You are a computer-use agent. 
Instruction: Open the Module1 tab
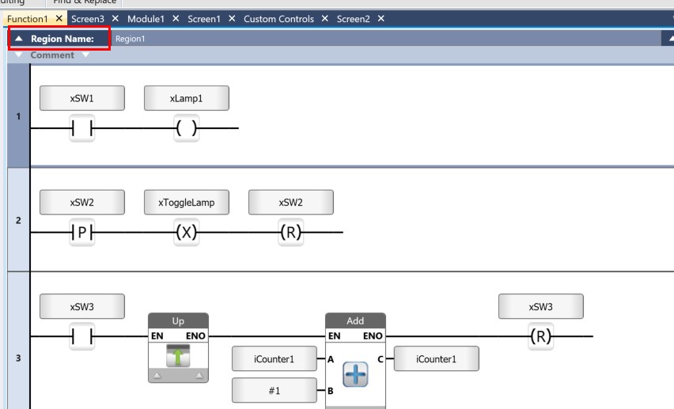(x=146, y=19)
